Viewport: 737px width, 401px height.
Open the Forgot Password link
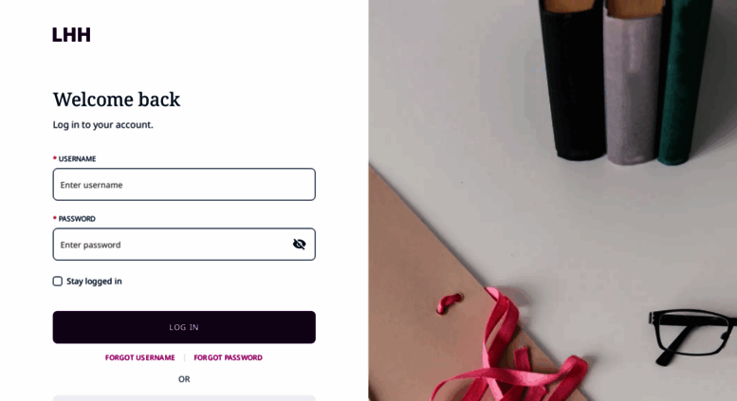pos(228,357)
